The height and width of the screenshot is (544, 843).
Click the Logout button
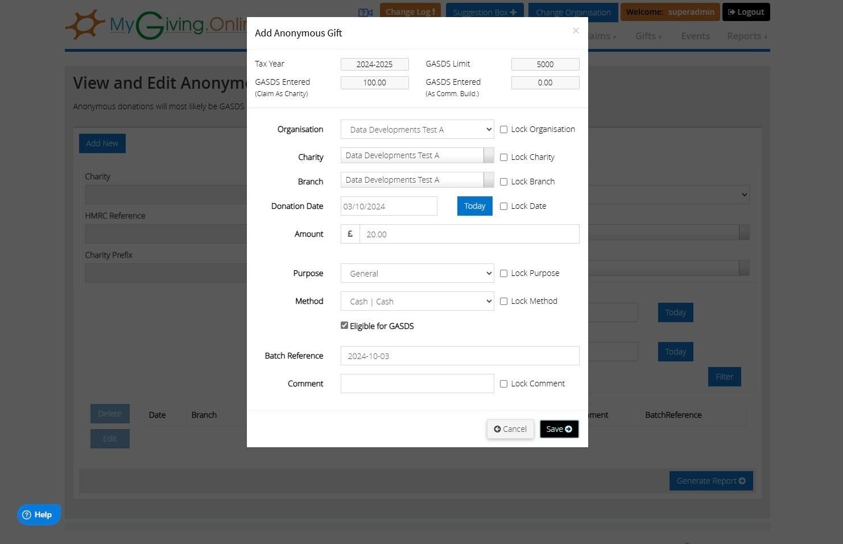pyautogui.click(x=746, y=12)
